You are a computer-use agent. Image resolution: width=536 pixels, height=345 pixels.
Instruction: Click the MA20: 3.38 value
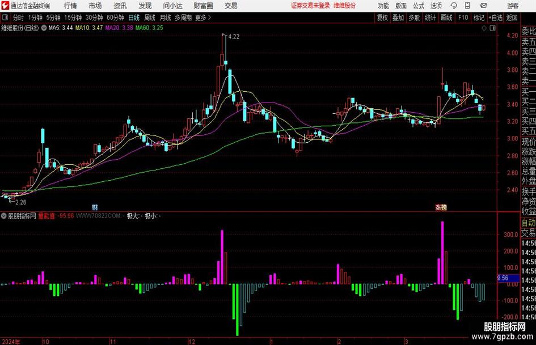tap(119, 28)
